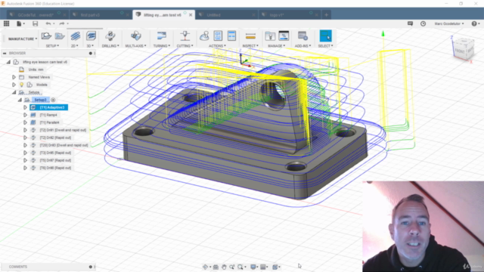The height and width of the screenshot is (272, 484).
Task: Click the New Folder icon in Setup group
Action: [x=60, y=36]
